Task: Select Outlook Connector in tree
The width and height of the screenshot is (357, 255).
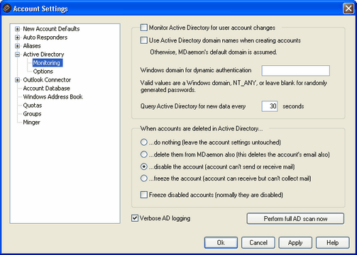Action: (x=47, y=80)
